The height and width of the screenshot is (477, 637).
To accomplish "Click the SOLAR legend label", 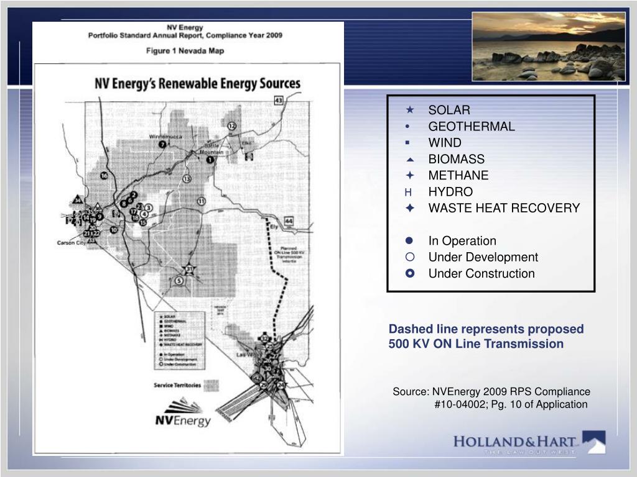I will click(449, 110).
